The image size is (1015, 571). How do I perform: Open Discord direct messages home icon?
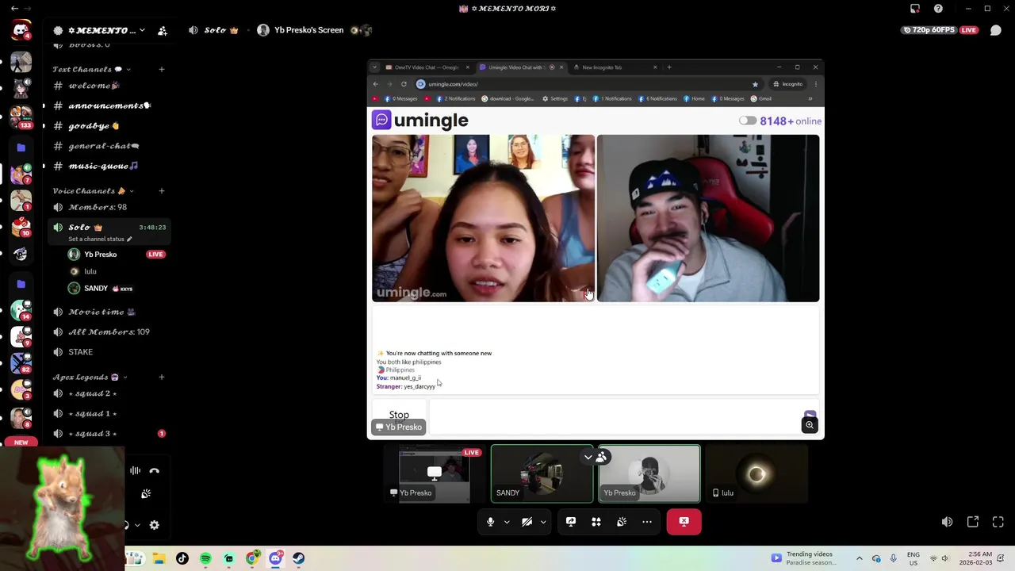pyautogui.click(x=21, y=31)
